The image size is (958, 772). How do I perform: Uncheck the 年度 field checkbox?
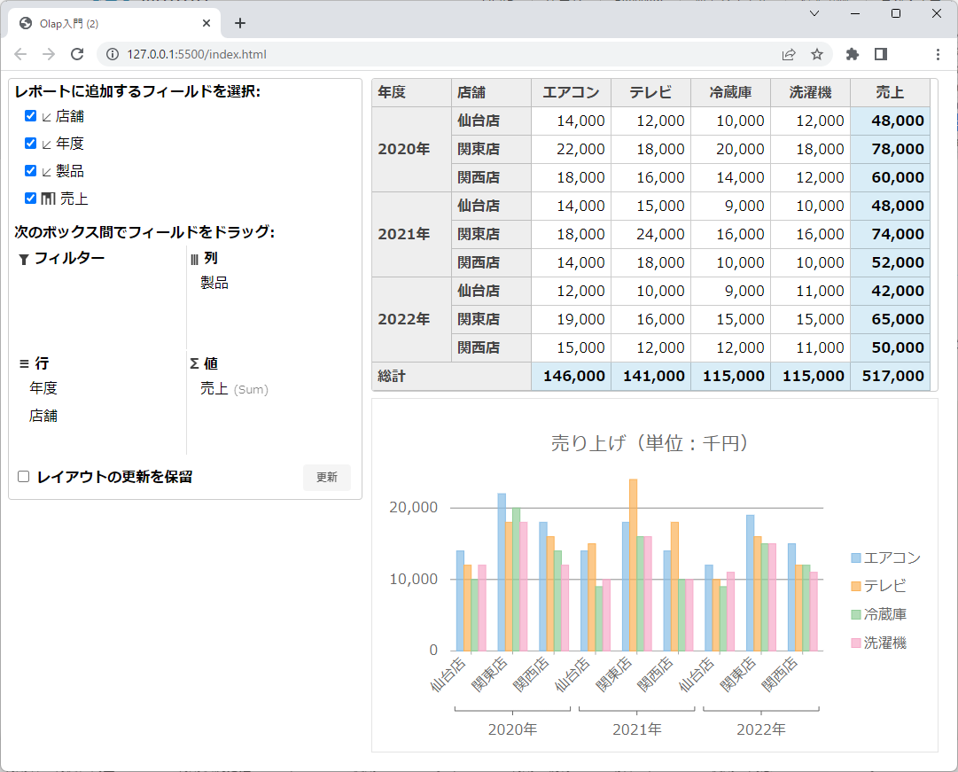tap(30, 143)
